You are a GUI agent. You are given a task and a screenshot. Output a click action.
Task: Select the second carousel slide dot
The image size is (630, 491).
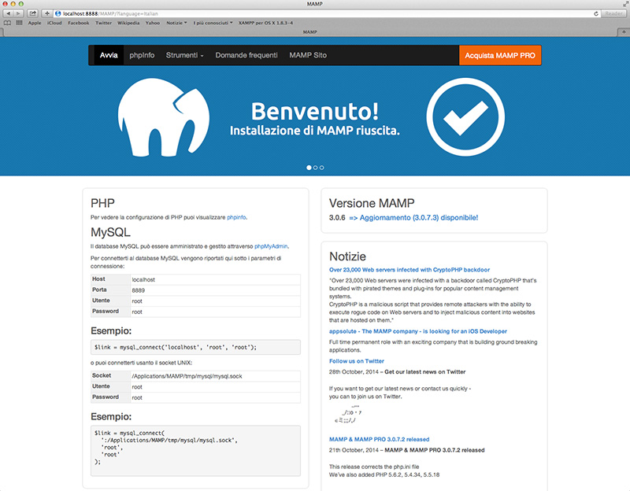tap(316, 168)
